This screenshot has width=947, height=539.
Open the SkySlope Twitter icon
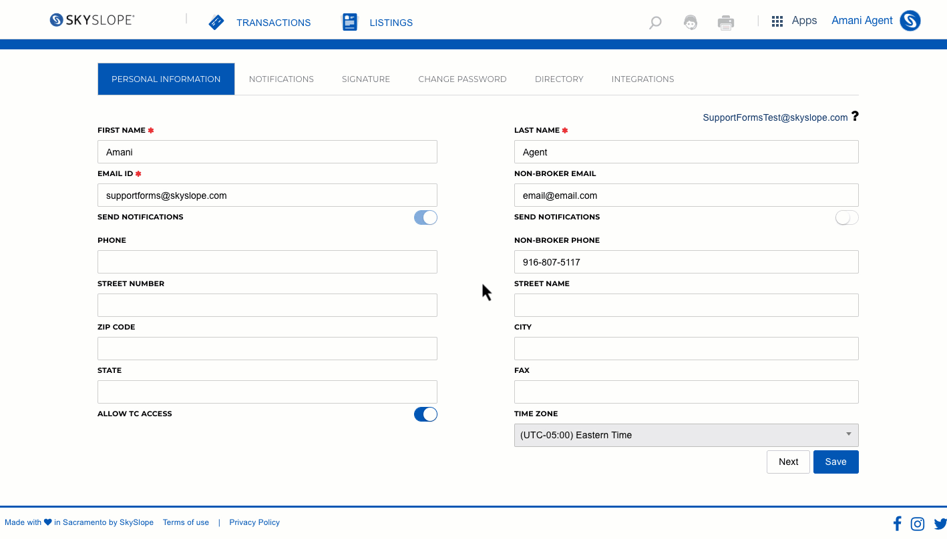pyautogui.click(x=940, y=524)
